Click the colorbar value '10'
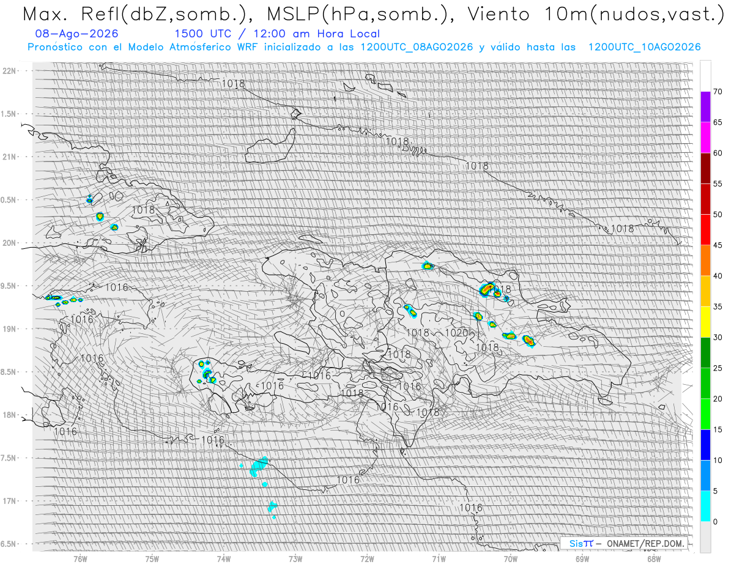Viewport: 734px width, 567px height. (717, 460)
